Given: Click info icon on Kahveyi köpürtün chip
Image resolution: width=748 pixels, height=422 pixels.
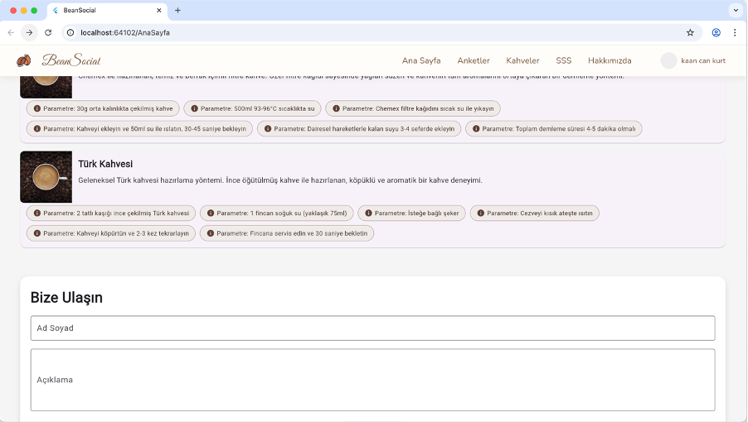Looking at the screenshot, I should pos(36,233).
